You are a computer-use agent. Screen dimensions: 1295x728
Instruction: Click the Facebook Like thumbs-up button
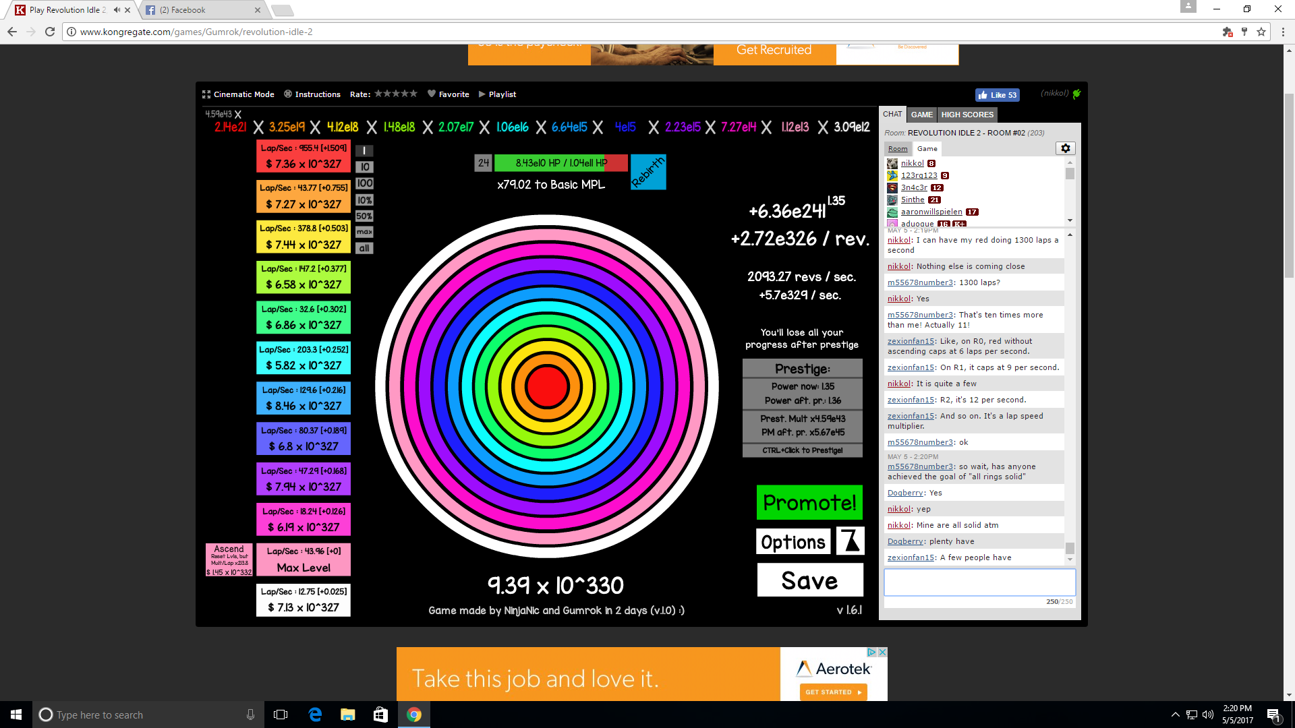997,95
